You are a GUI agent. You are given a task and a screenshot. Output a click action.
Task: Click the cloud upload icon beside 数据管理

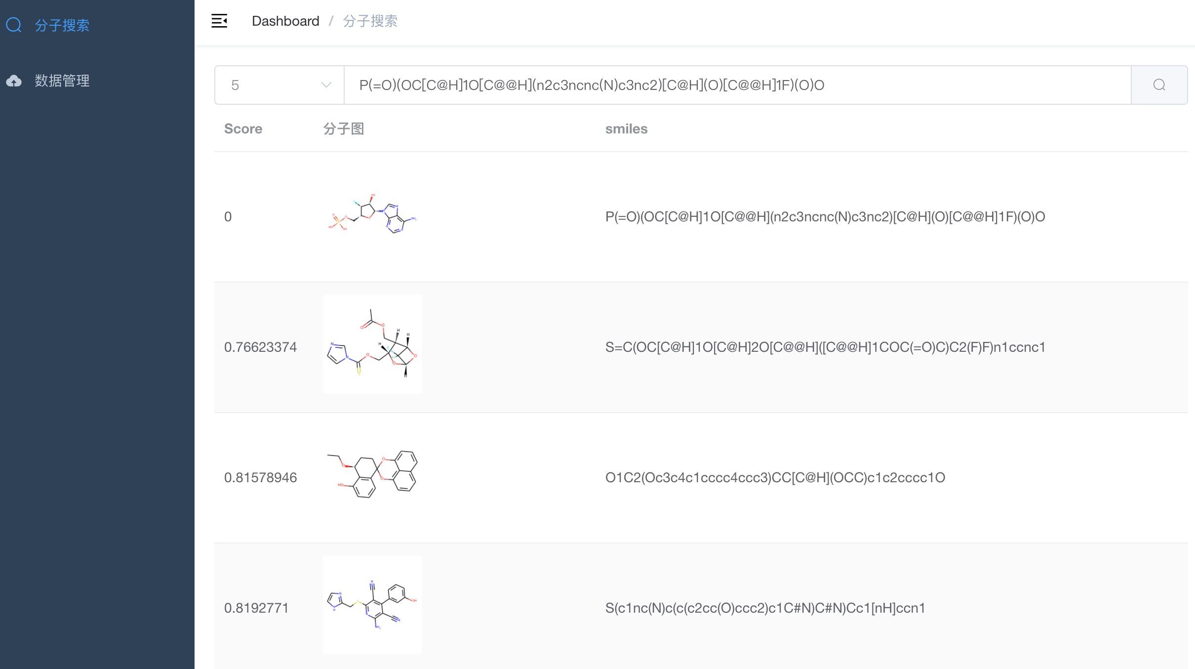[14, 81]
